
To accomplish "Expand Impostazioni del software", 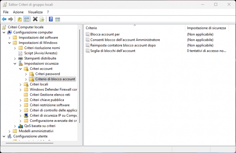I will 9,38.
